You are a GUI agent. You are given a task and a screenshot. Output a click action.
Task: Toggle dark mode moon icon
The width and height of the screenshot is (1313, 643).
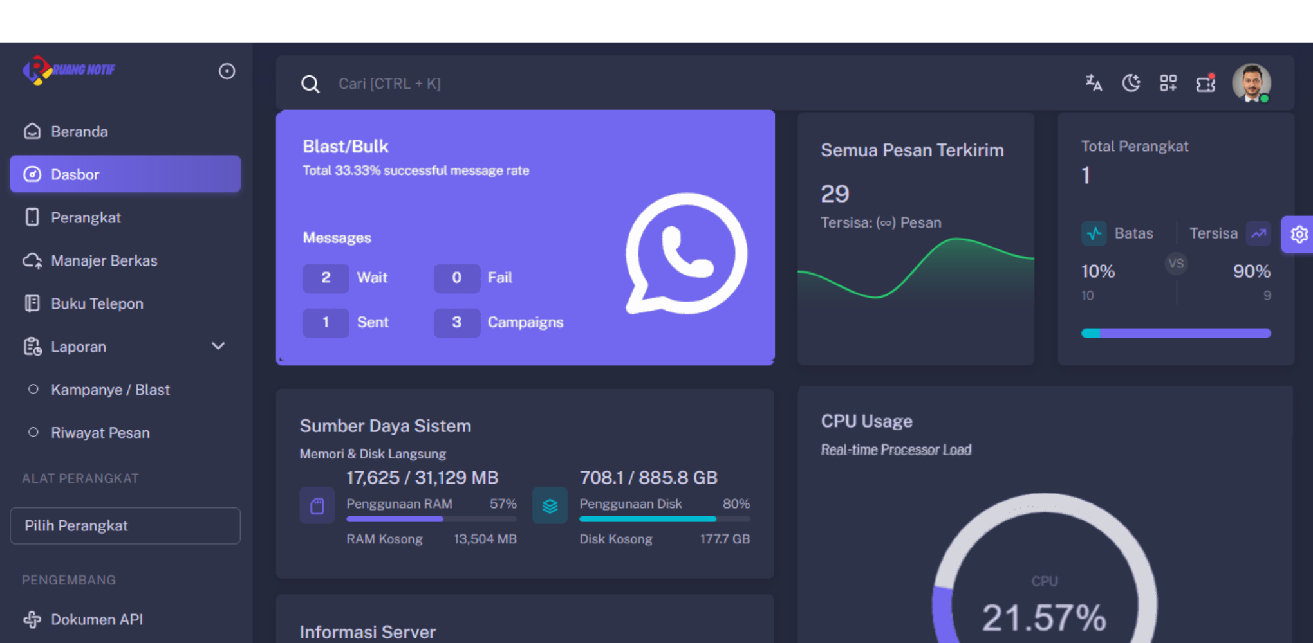(x=1131, y=83)
